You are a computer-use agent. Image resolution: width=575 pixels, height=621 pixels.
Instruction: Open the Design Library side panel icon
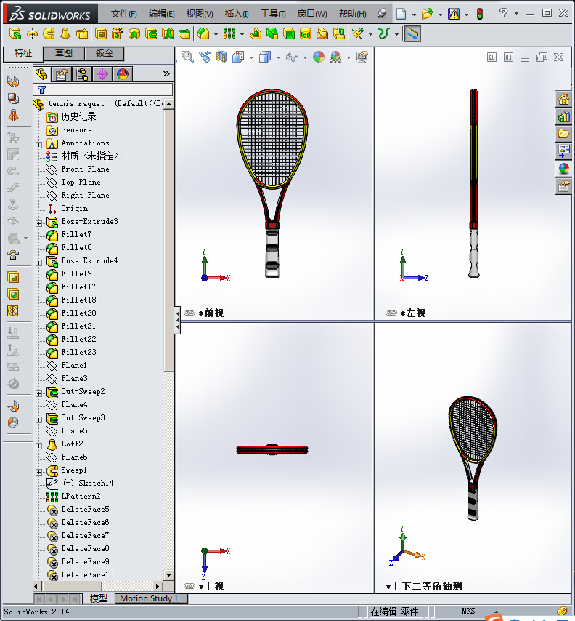563,116
